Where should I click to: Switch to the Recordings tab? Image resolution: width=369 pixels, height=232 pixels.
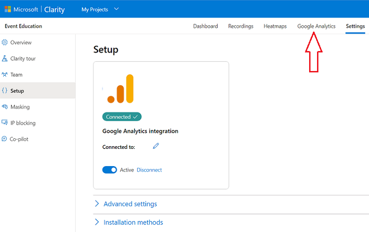tap(241, 26)
